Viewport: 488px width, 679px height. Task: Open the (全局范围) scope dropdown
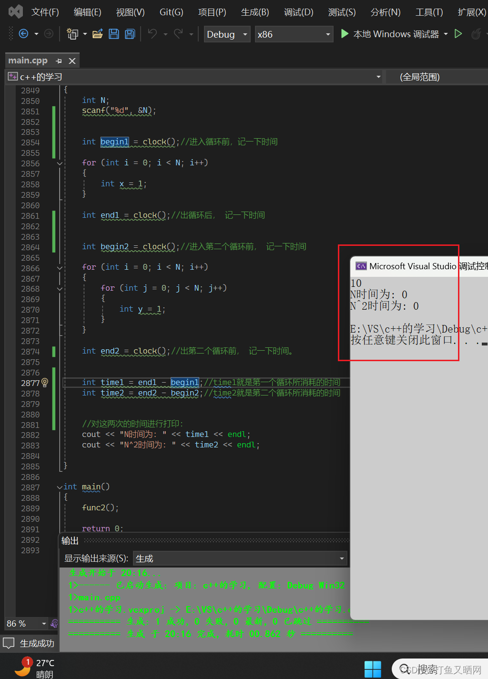coord(436,76)
